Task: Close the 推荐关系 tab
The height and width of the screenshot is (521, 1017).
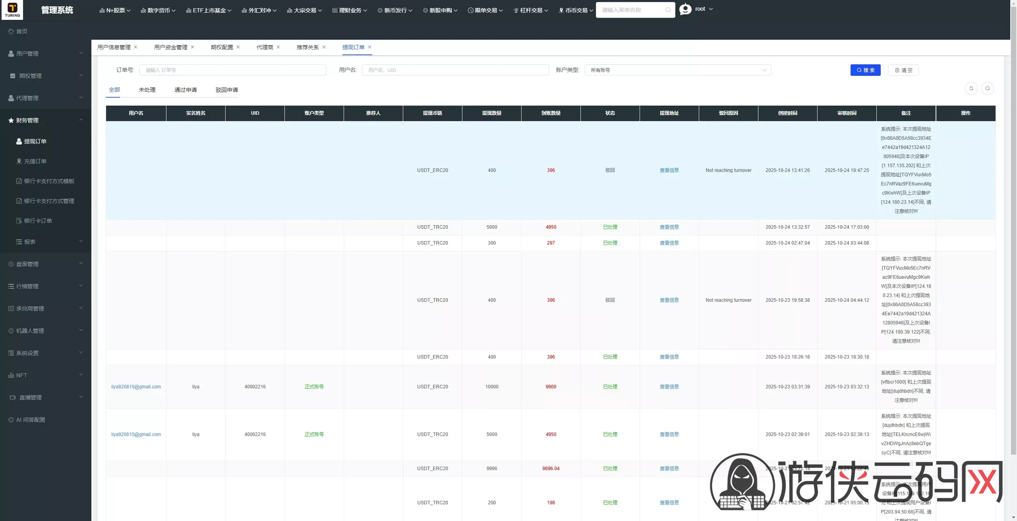Action: click(x=324, y=47)
